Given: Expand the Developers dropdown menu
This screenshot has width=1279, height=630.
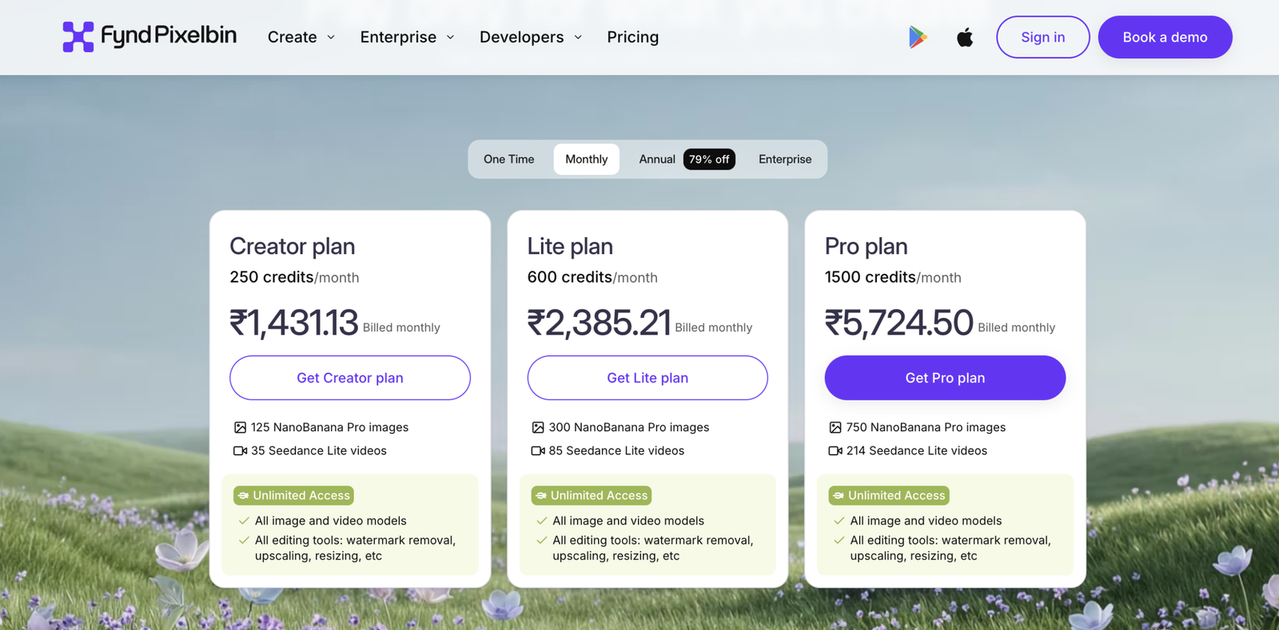Looking at the screenshot, I should point(531,37).
